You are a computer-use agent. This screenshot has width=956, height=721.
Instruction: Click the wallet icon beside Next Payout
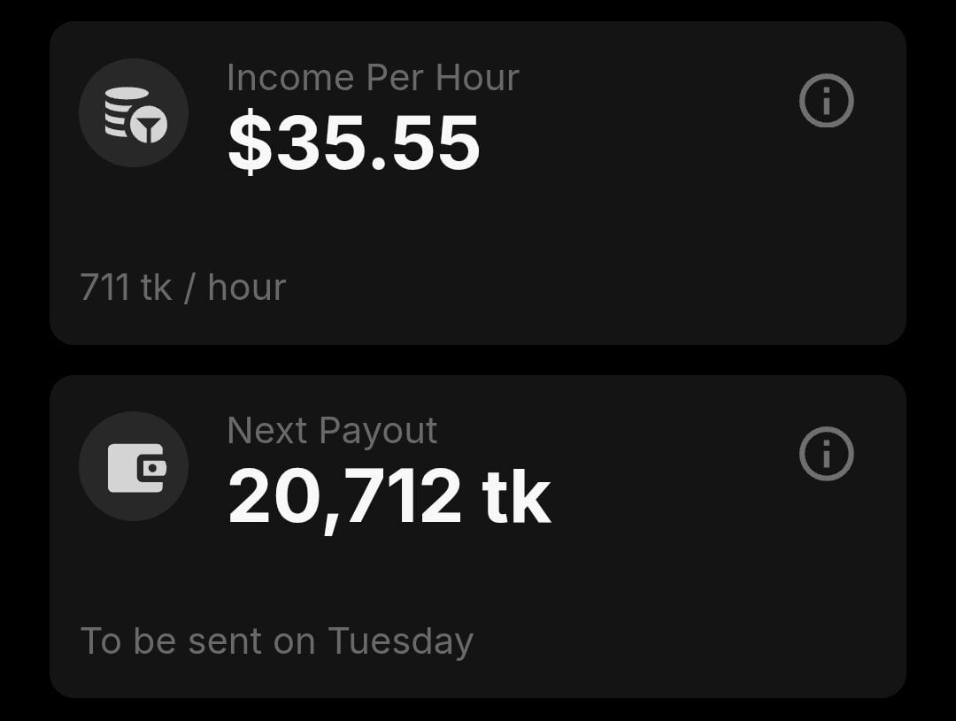134,465
